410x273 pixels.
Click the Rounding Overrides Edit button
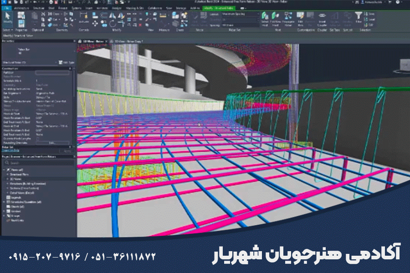(x=52, y=142)
